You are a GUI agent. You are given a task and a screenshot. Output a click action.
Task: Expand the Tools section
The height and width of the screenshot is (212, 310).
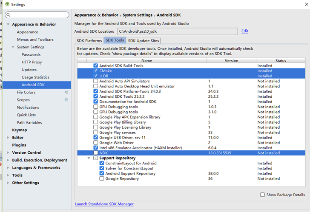(x=8, y=175)
